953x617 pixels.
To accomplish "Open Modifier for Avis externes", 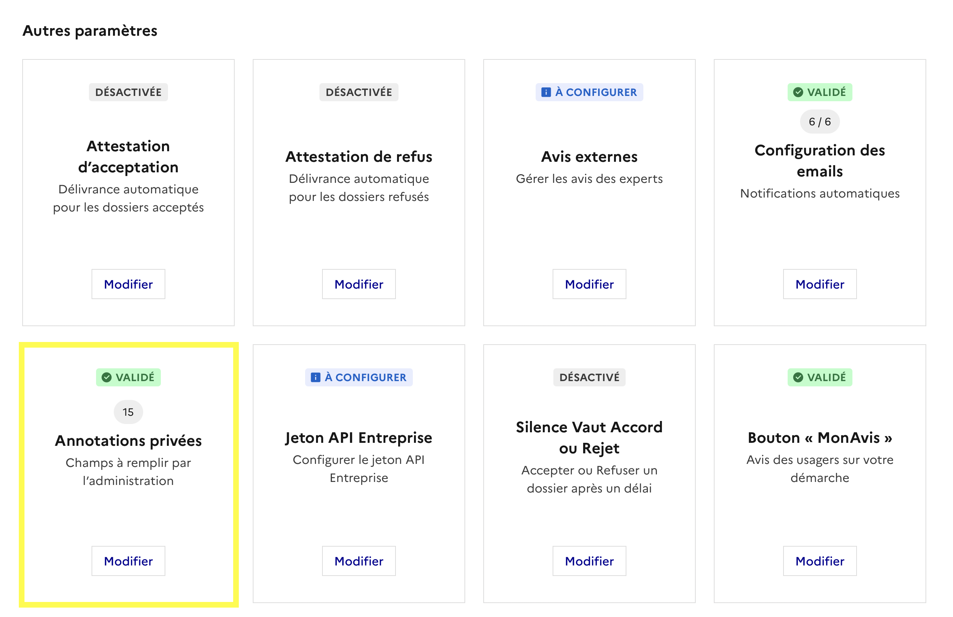I will 589,284.
